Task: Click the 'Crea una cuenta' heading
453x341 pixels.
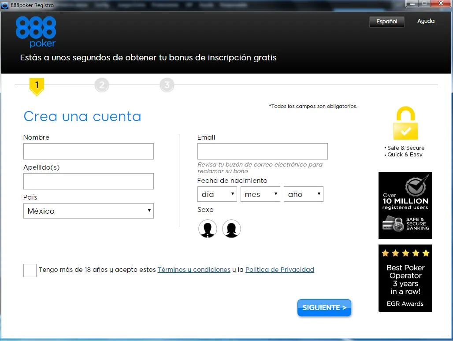Action: (82, 116)
